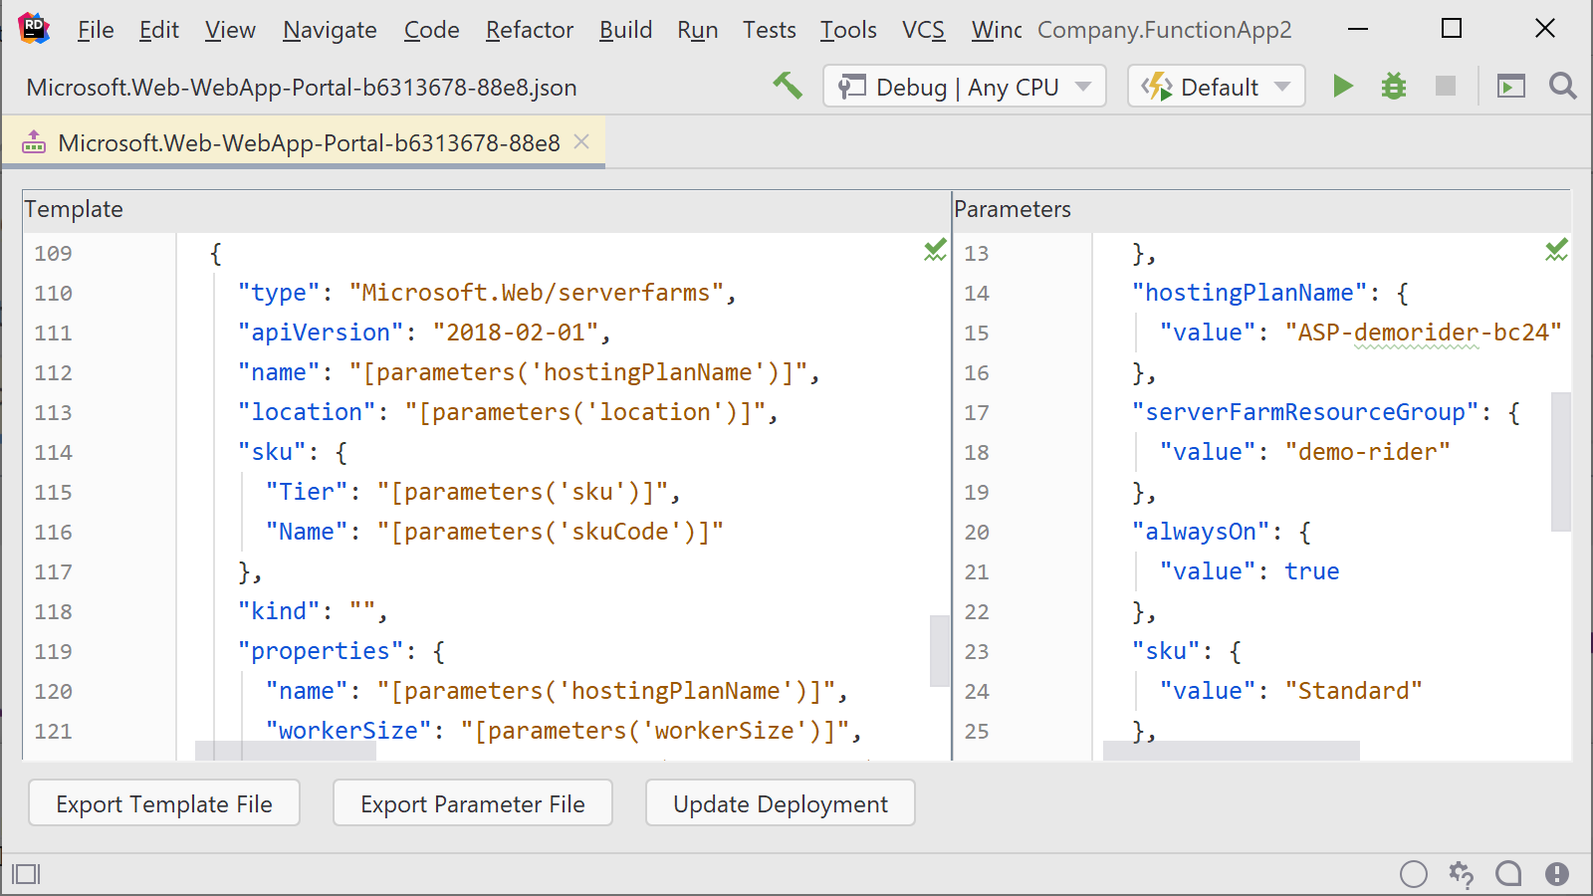Open the run window icon in toolbar
The height and width of the screenshot is (896, 1593).
(x=1511, y=87)
